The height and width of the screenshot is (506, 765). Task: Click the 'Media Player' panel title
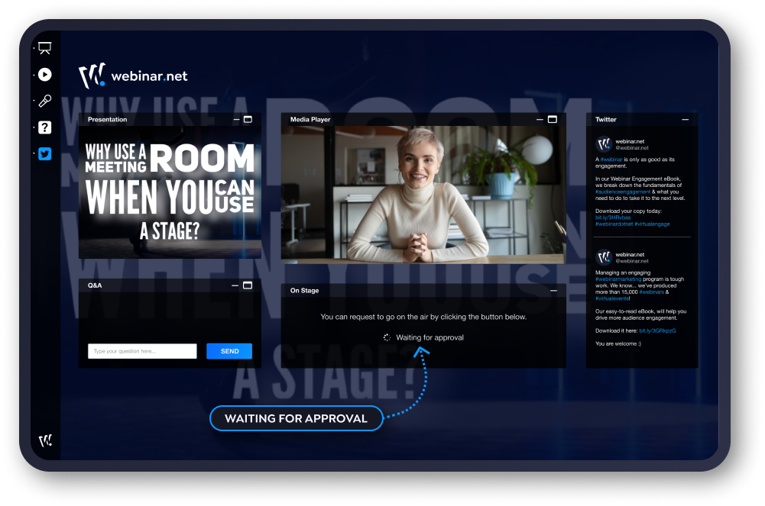(310, 119)
